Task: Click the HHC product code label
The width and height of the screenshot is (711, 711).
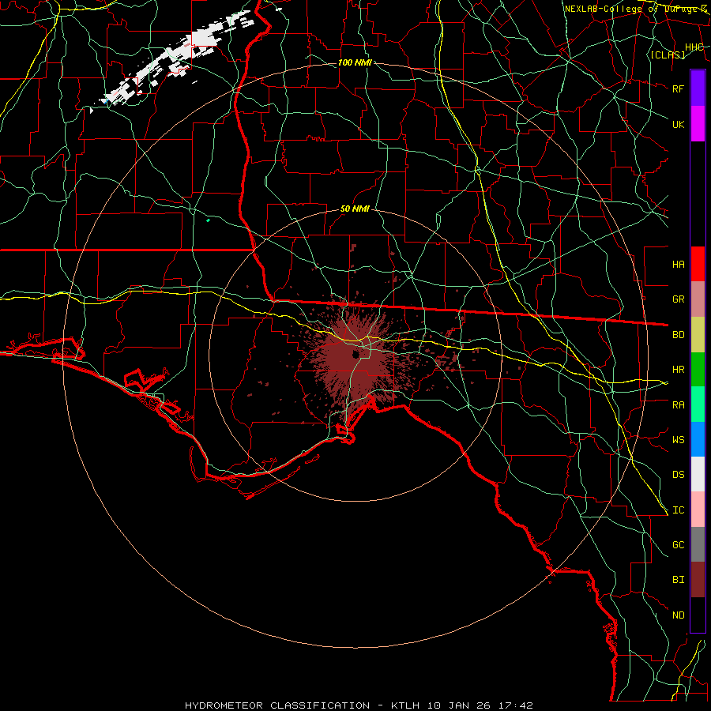Action: pyautogui.click(x=694, y=47)
